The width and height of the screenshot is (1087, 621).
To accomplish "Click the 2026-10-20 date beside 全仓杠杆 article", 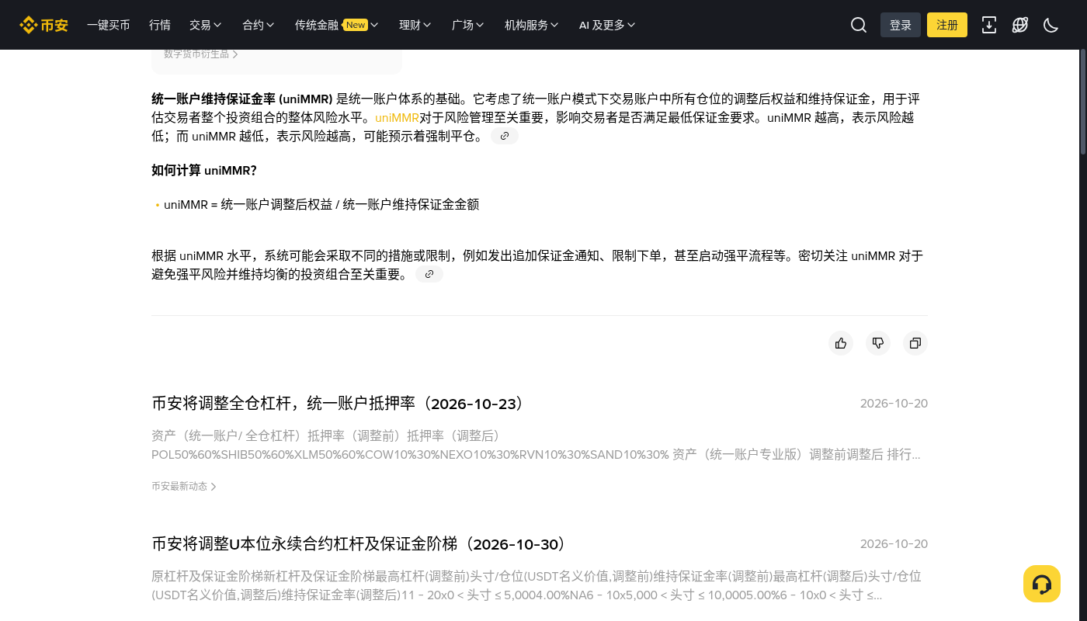I will [894, 404].
